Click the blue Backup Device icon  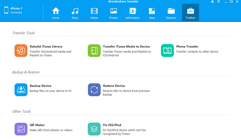(x=21, y=90)
